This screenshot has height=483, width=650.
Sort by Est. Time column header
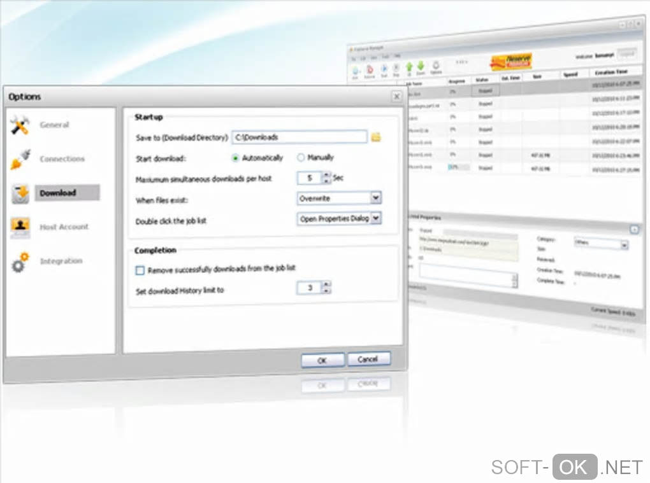(x=510, y=78)
